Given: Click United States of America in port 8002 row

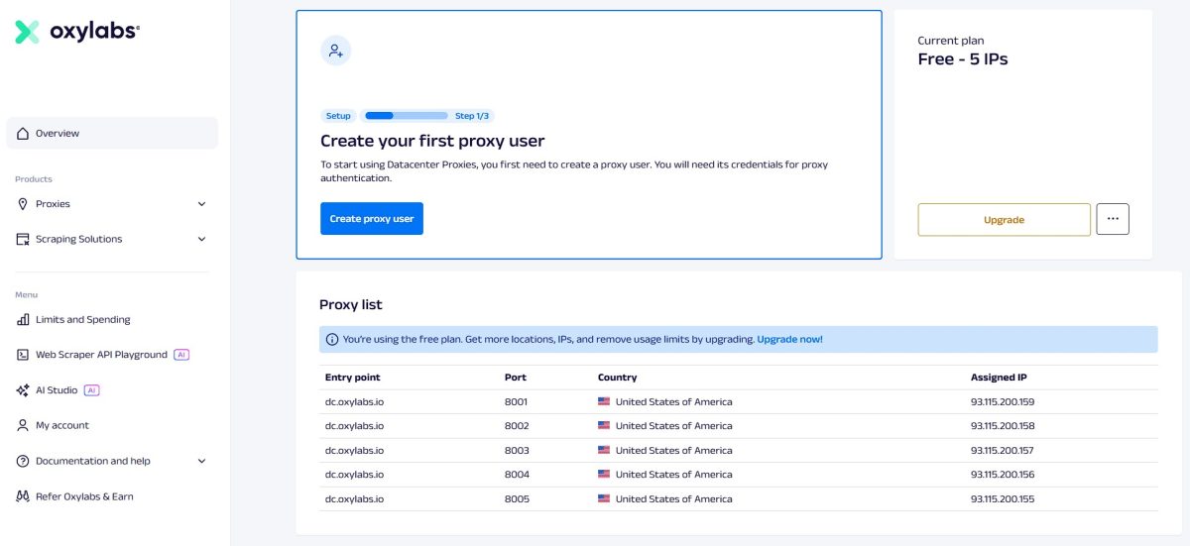Looking at the screenshot, I should click(674, 426).
